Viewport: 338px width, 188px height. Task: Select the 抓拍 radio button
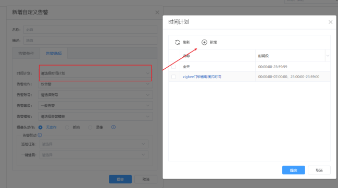point(67,128)
